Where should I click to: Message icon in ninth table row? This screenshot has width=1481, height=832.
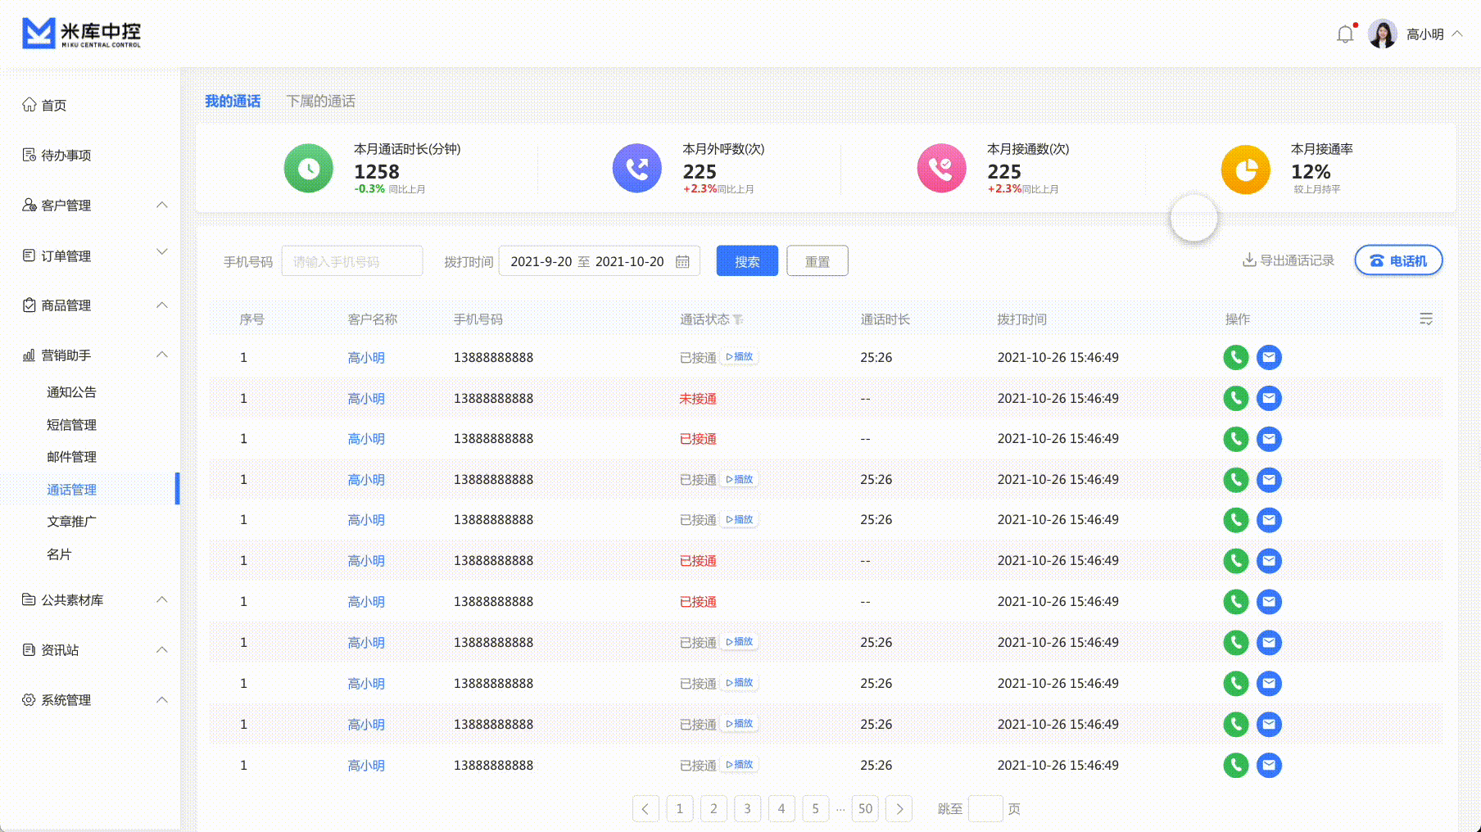1269,683
